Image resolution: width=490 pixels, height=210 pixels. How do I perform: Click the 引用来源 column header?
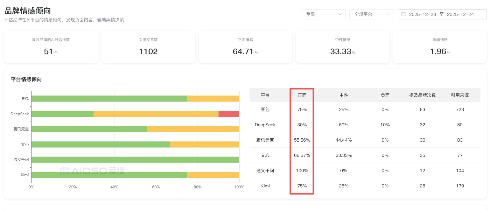(x=460, y=95)
